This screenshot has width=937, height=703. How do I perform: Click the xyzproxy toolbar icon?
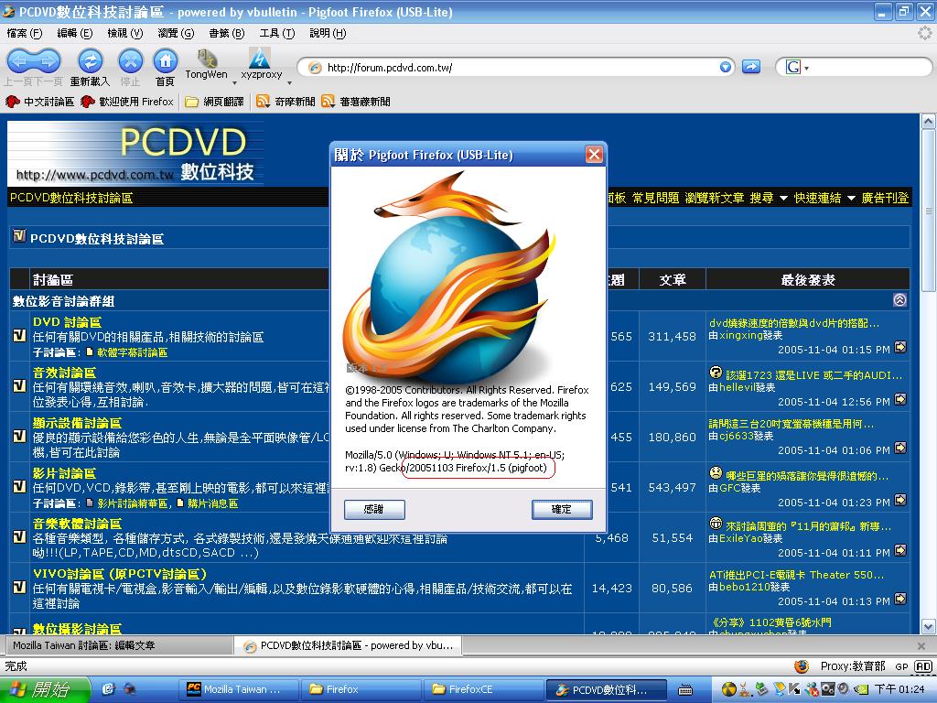click(259, 58)
